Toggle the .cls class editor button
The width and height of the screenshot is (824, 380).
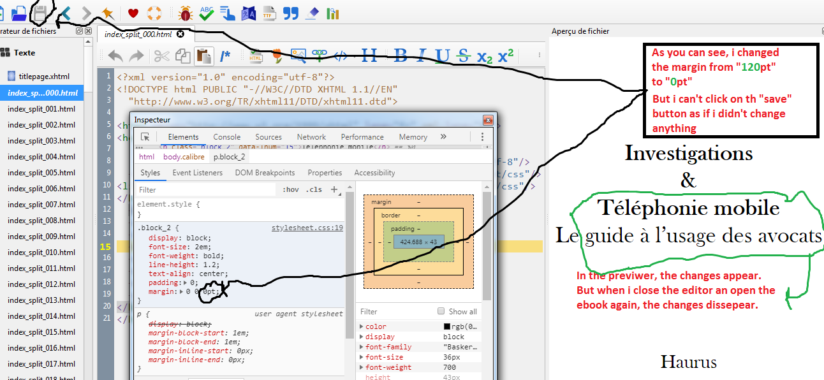click(314, 189)
